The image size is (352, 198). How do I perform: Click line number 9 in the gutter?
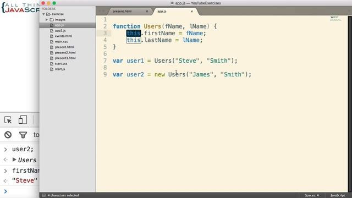pyautogui.click(x=105, y=74)
